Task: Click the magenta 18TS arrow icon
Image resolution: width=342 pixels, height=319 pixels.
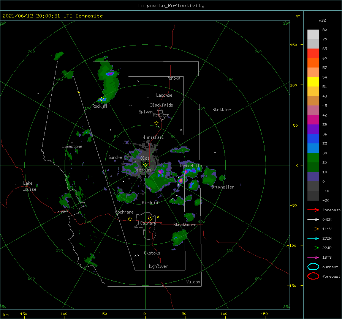Action: pyautogui.click(x=313, y=258)
